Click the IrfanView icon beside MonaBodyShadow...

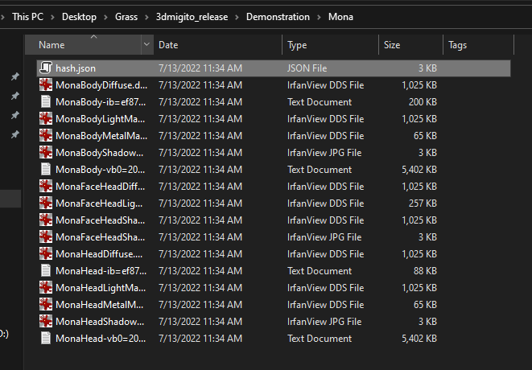(x=46, y=153)
